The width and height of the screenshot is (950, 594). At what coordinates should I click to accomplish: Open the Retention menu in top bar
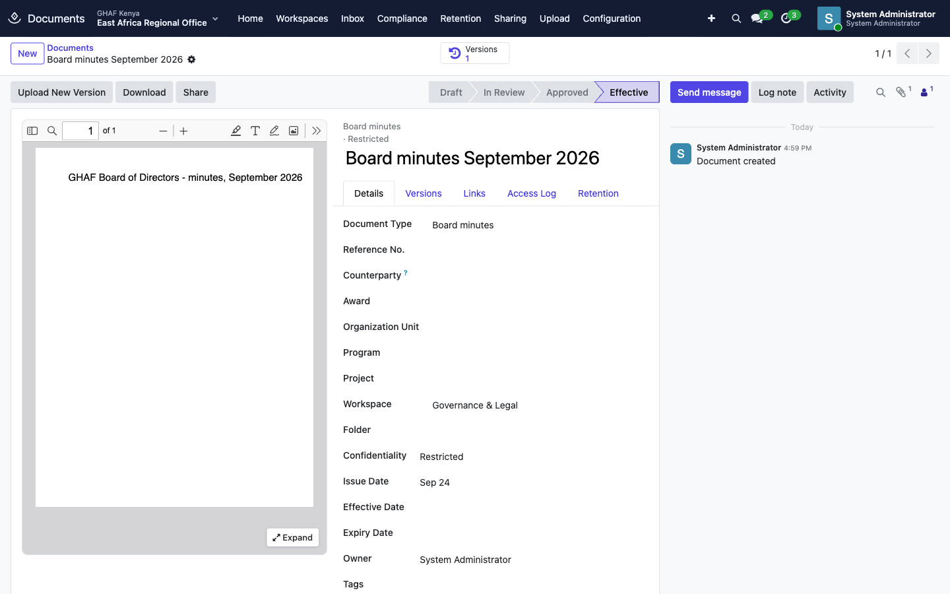(x=460, y=18)
